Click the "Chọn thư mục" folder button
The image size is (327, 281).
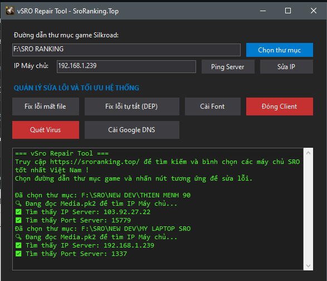[x=280, y=50]
